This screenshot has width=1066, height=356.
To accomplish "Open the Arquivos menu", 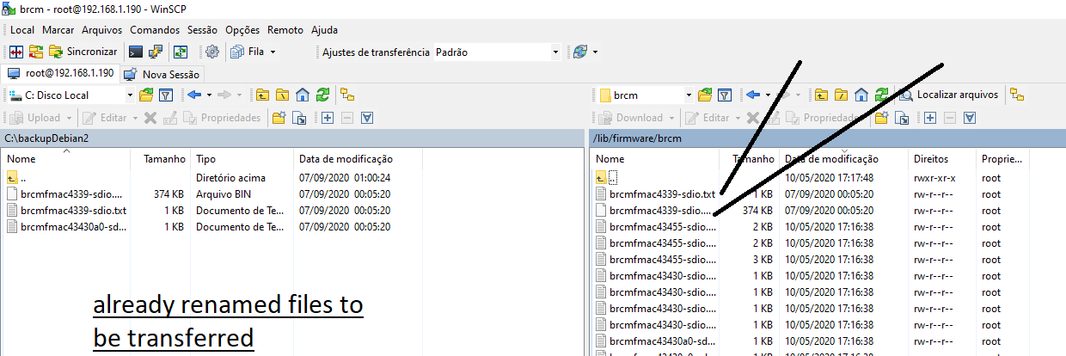I will click(102, 29).
